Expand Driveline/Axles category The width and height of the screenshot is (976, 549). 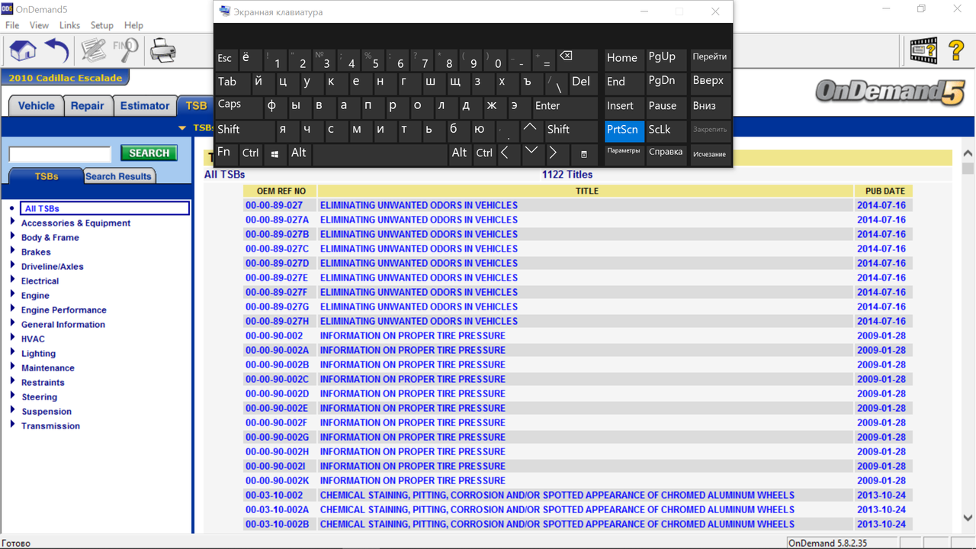[12, 265]
